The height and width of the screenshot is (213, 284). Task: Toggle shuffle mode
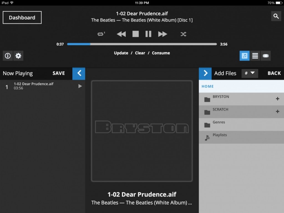[x=183, y=34]
